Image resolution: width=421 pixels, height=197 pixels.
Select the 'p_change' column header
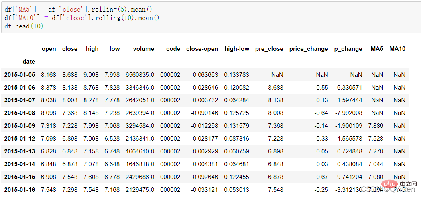(348, 49)
